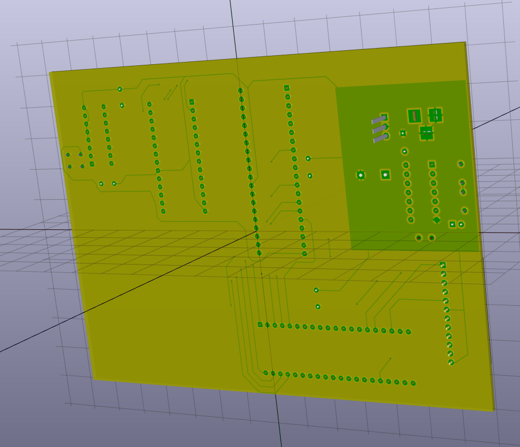Click the gray three-pin component on the board
The image size is (520, 447).
pos(380,129)
